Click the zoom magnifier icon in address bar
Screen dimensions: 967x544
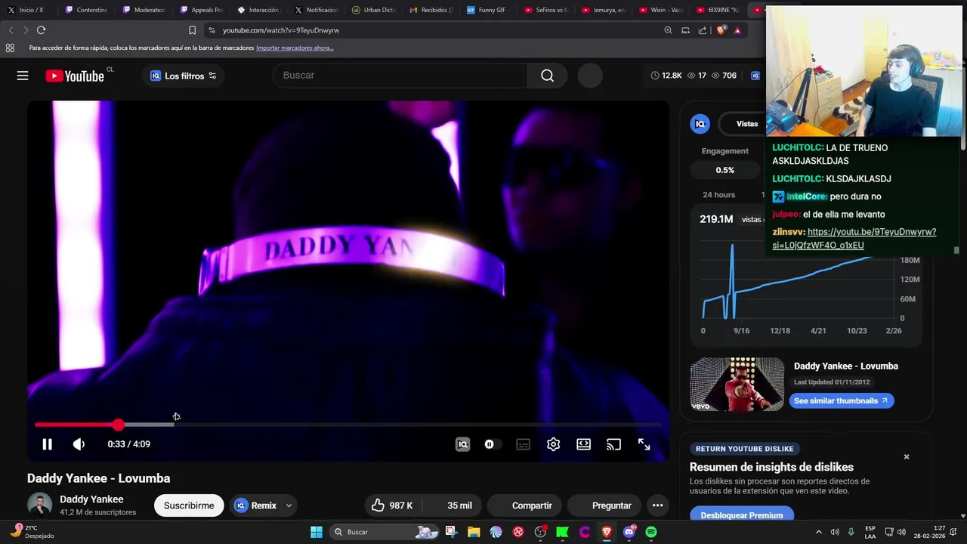pyautogui.click(x=668, y=30)
